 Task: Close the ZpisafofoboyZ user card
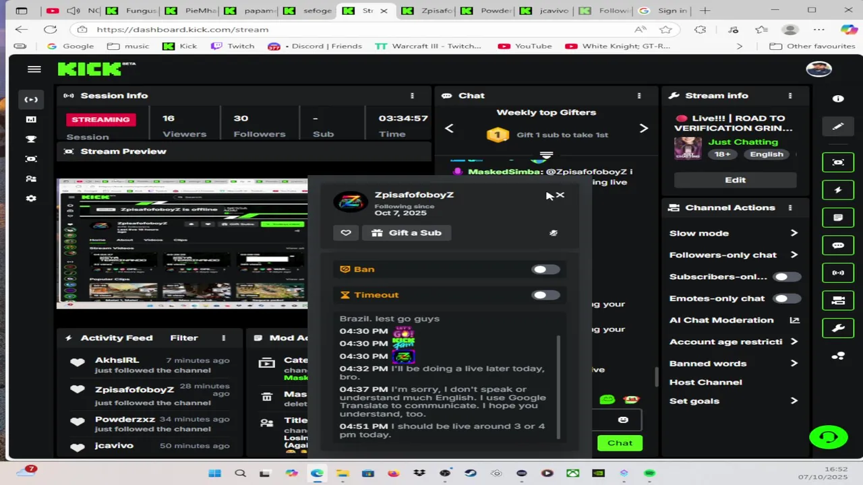point(560,195)
